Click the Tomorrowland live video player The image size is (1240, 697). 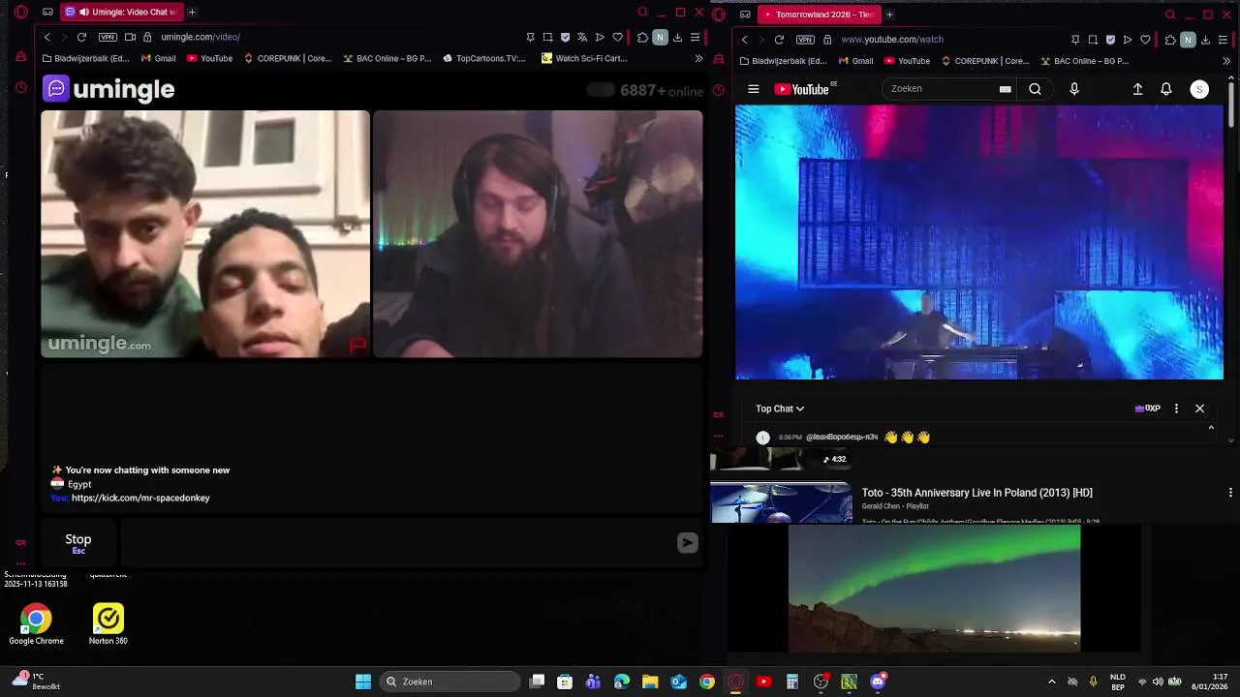coord(978,242)
